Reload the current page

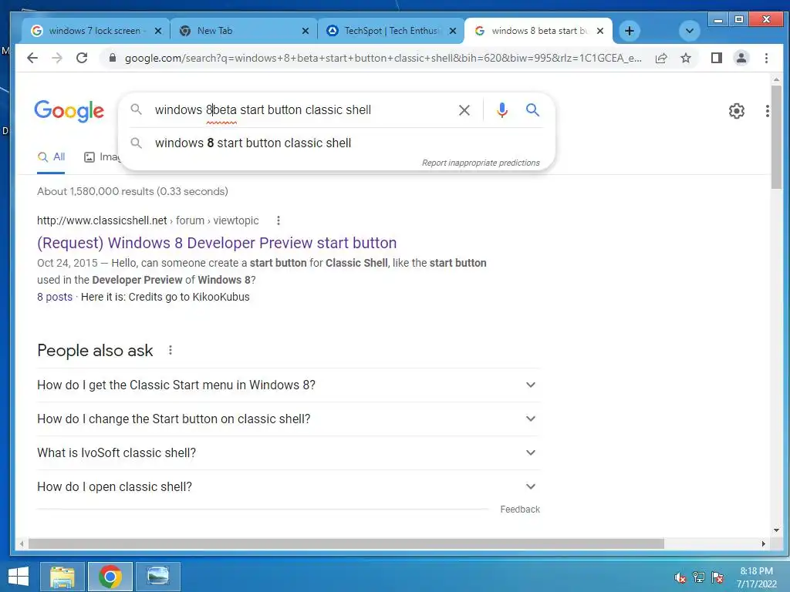(x=82, y=58)
